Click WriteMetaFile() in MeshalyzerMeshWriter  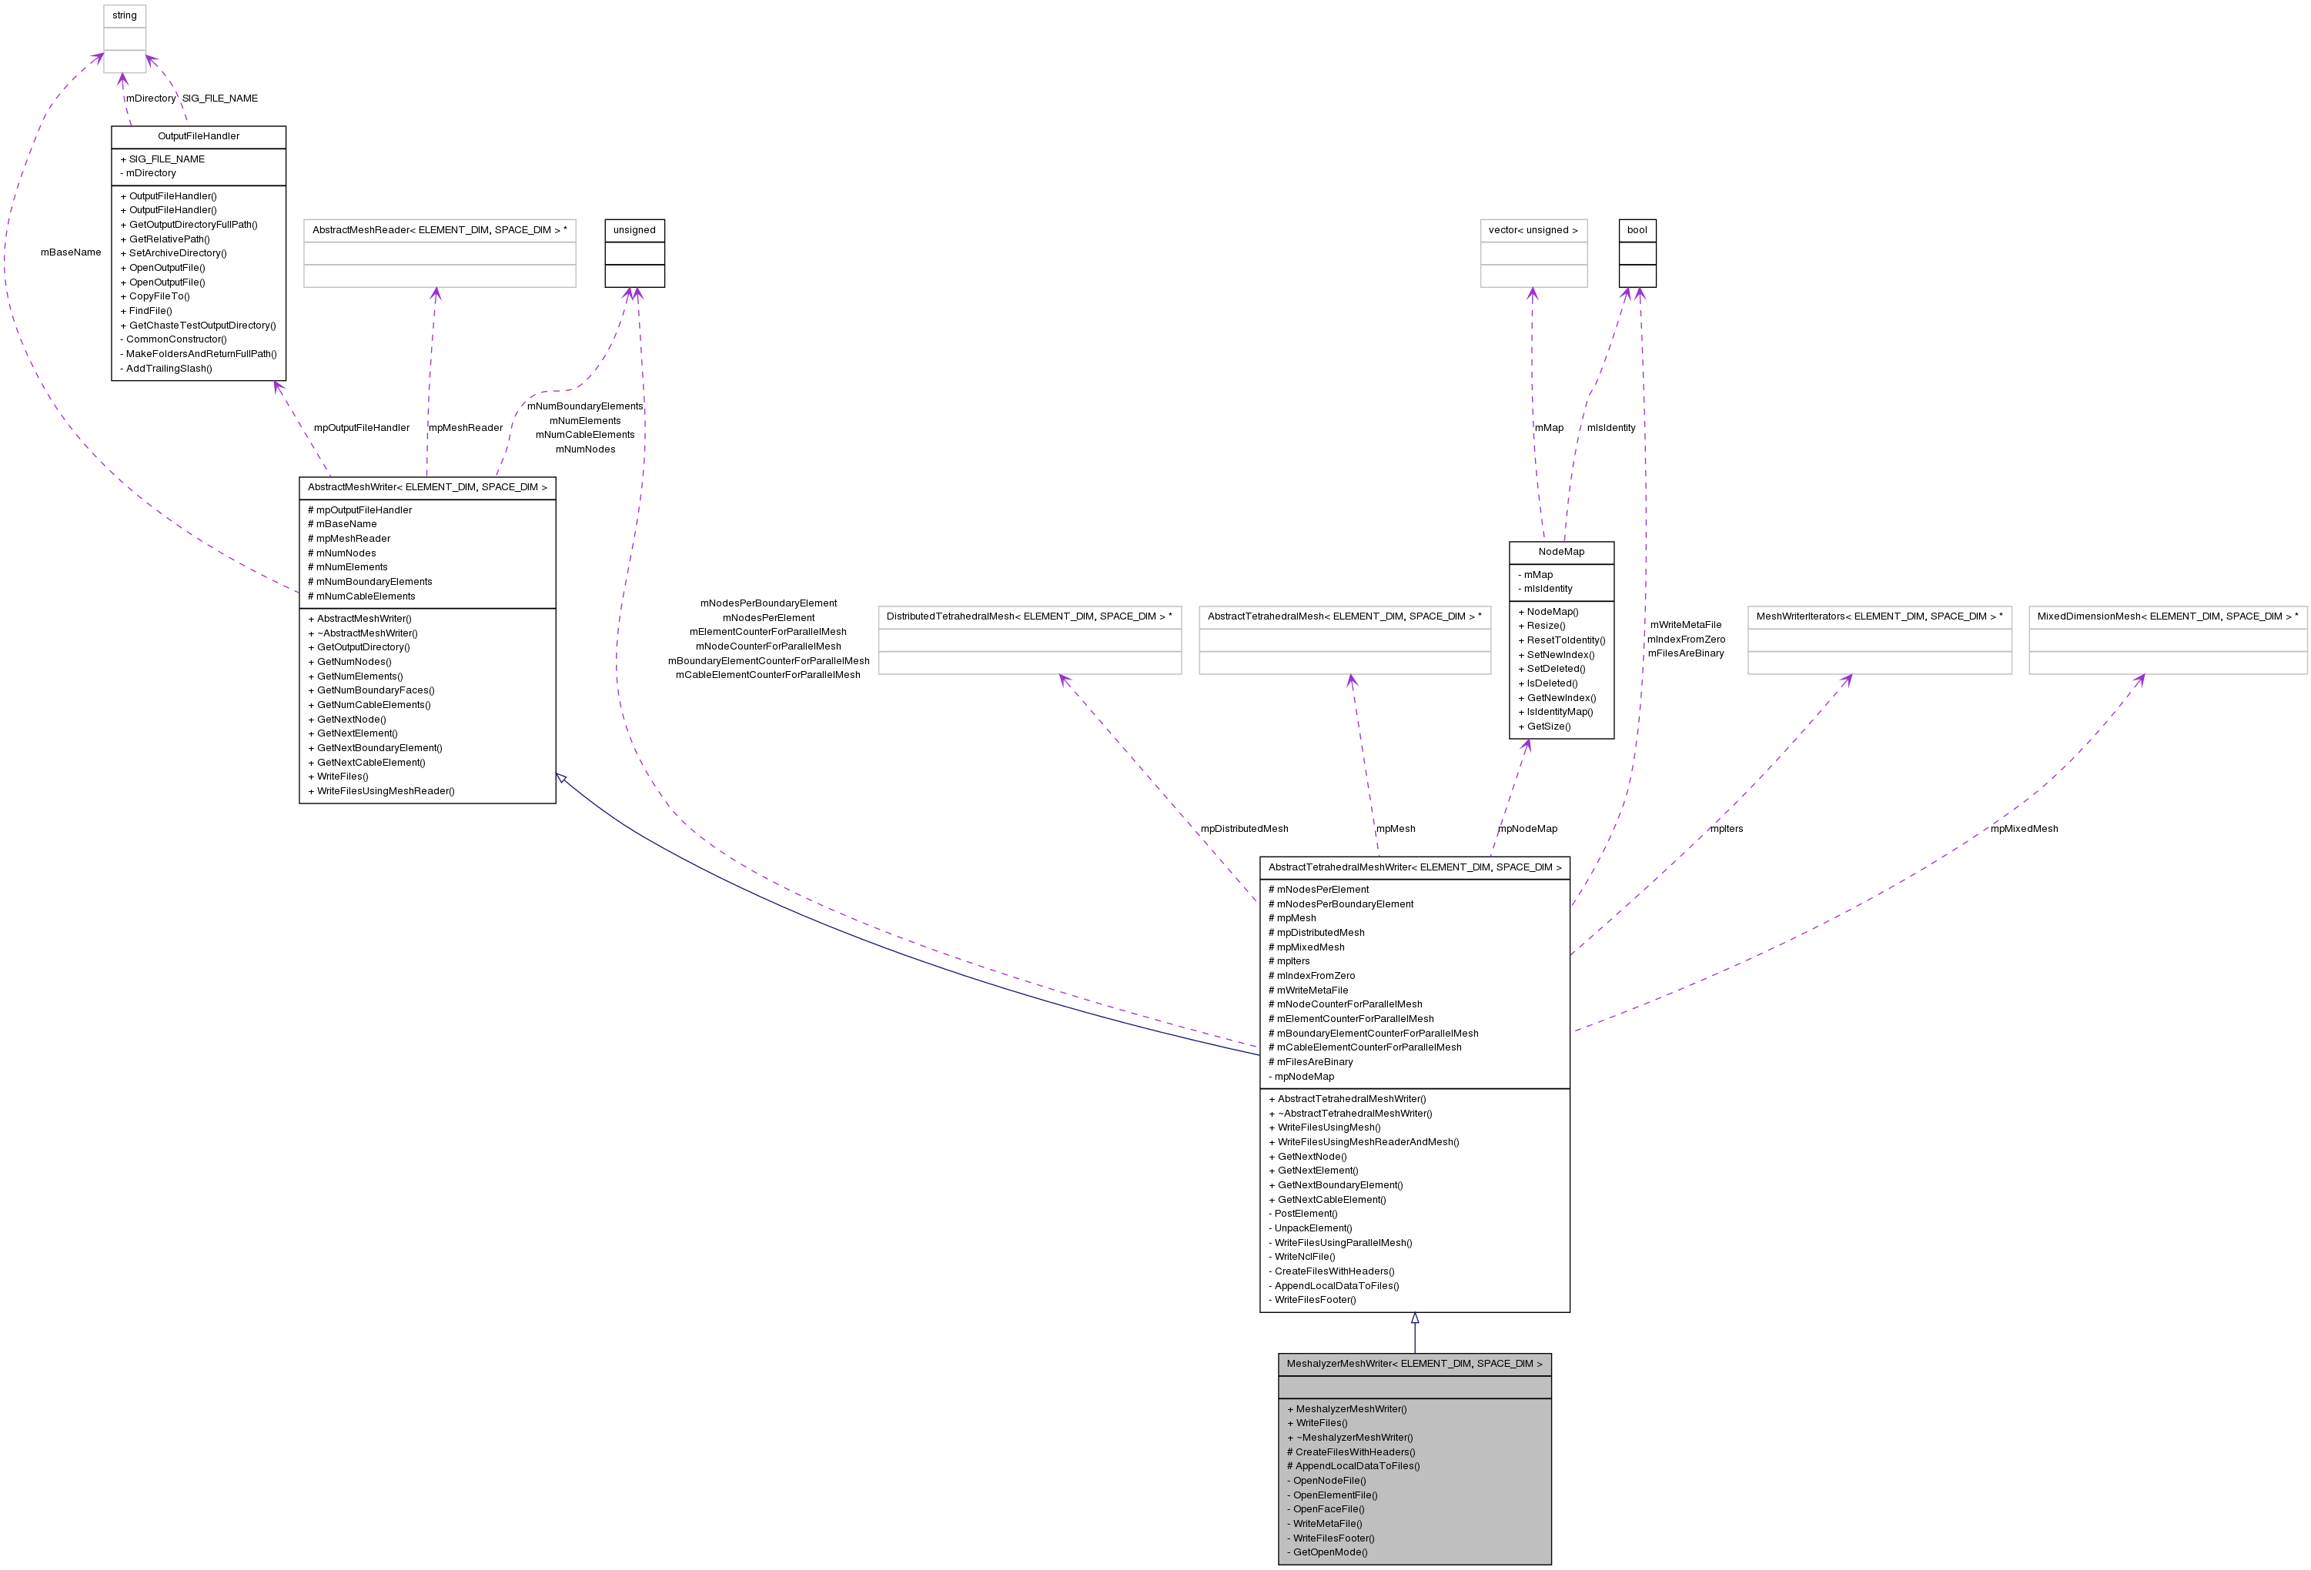1325,1525
